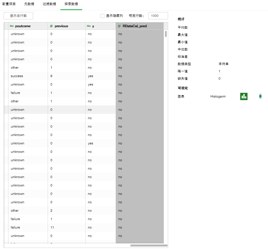Viewport: 268px width, 249px height.
Task: Select the 探索数据 tab
Action: tap(71, 4)
